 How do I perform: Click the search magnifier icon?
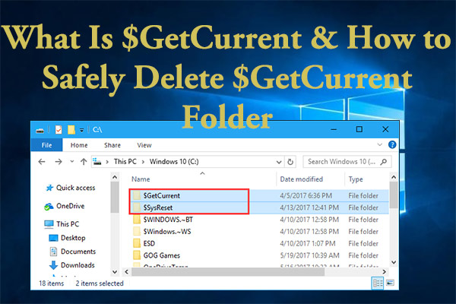pyautogui.click(x=384, y=162)
